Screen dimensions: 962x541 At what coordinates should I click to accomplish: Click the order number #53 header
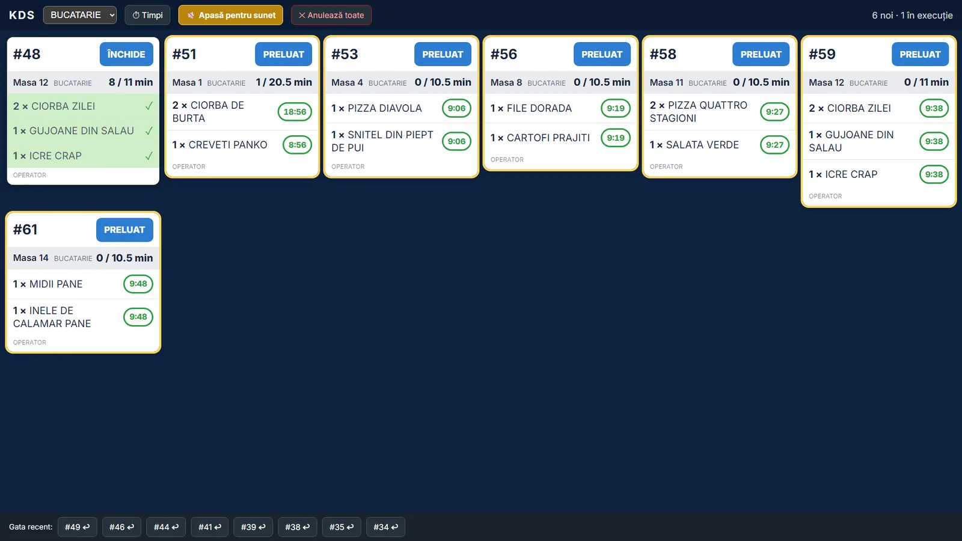345,54
